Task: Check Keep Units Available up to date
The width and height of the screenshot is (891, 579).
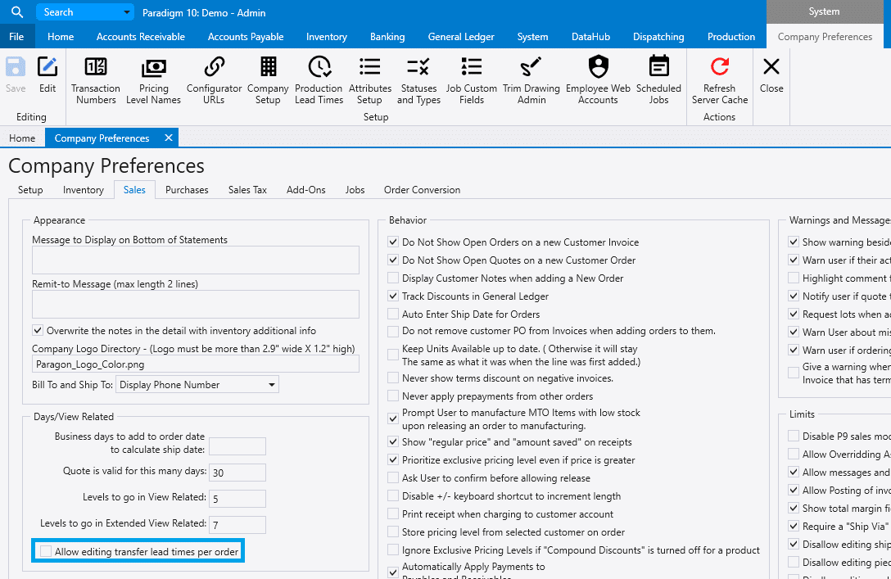Action: click(392, 355)
